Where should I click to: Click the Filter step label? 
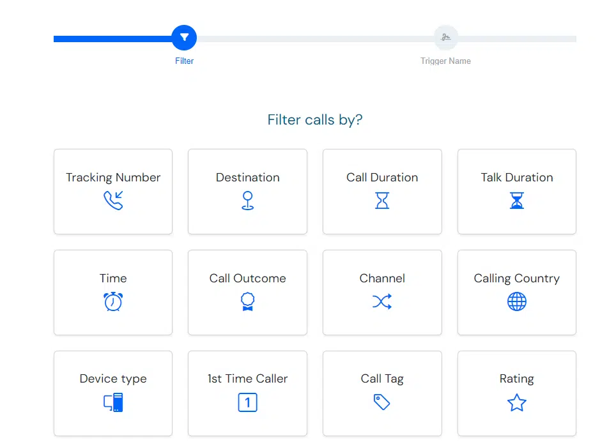184,61
